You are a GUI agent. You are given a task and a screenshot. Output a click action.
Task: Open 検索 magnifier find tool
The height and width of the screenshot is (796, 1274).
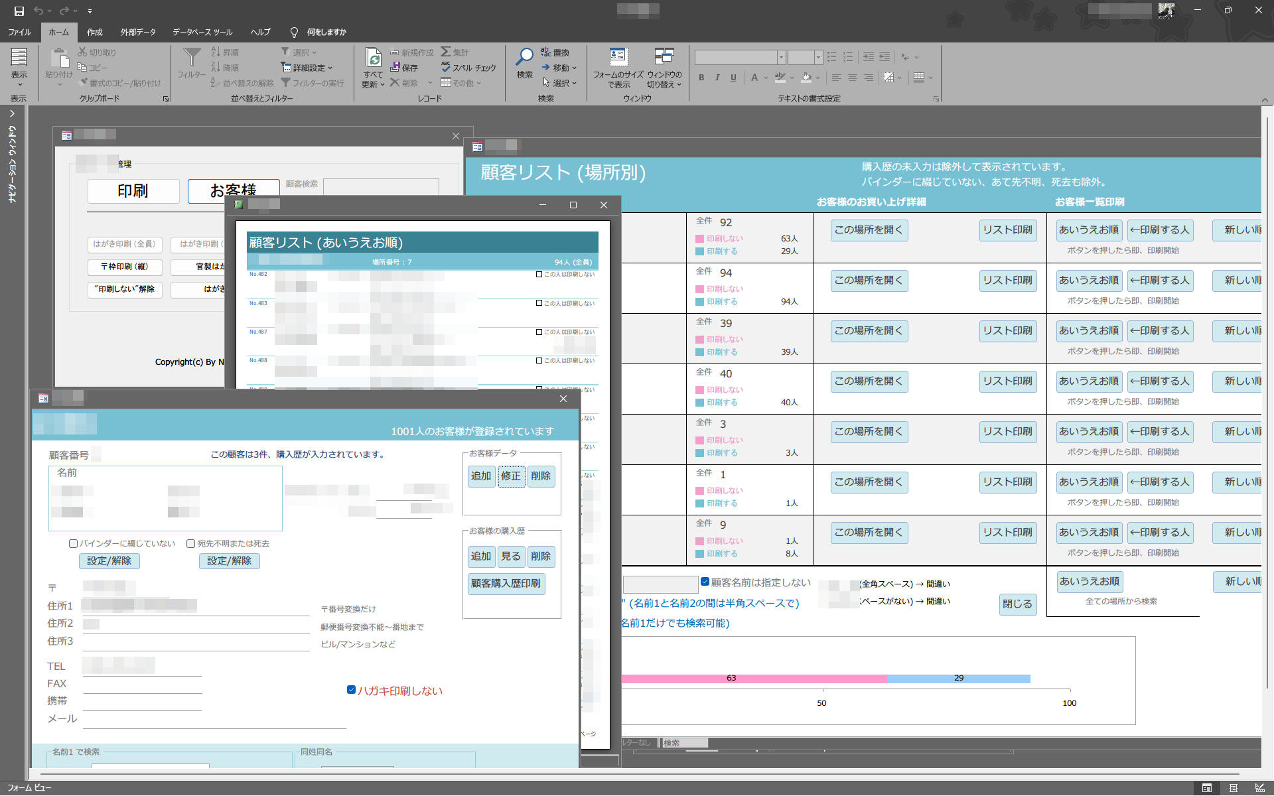pos(525,58)
